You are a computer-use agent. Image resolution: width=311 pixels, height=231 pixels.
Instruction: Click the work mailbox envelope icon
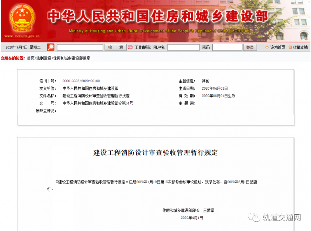tap(131, 47)
